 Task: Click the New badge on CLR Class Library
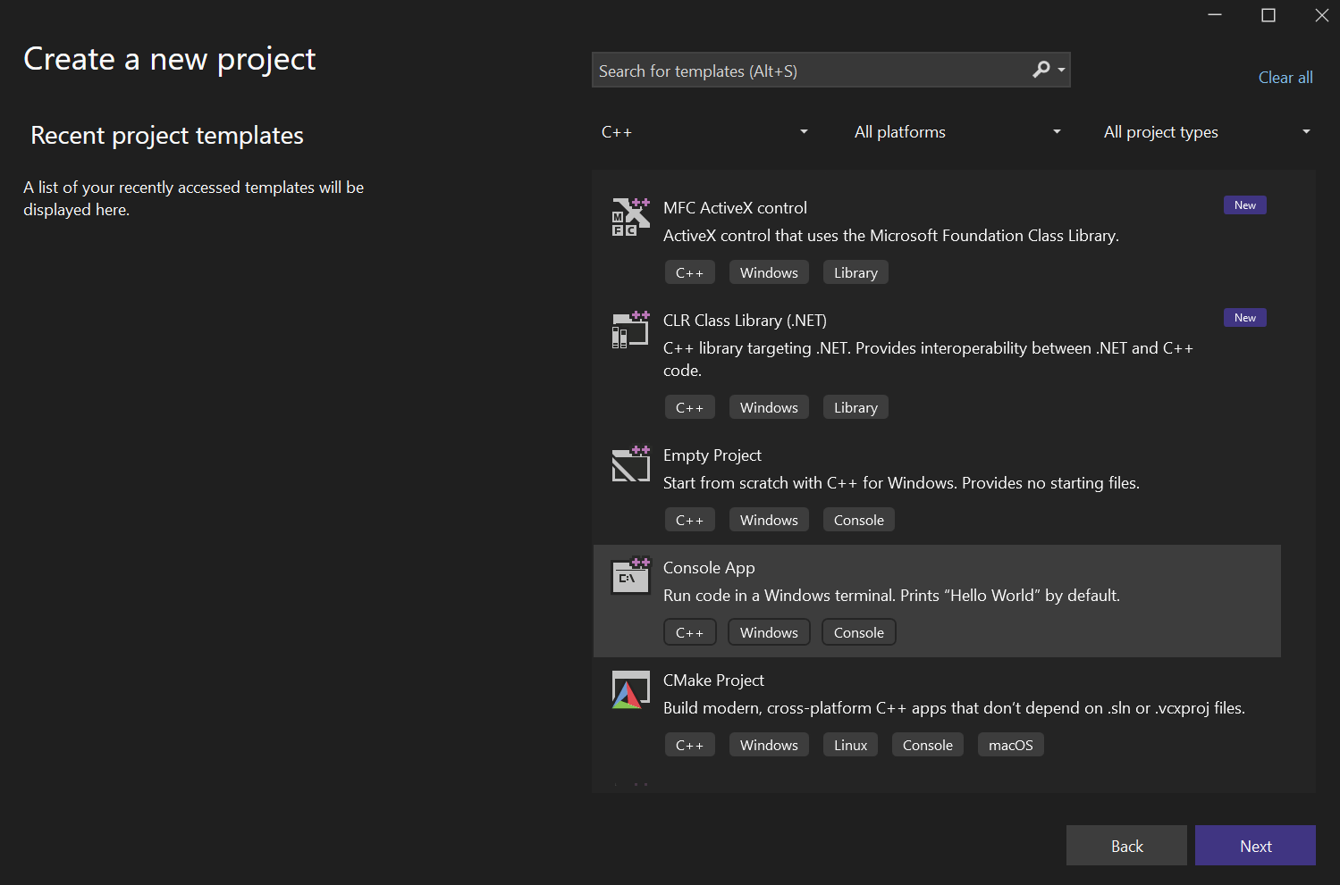(x=1244, y=318)
